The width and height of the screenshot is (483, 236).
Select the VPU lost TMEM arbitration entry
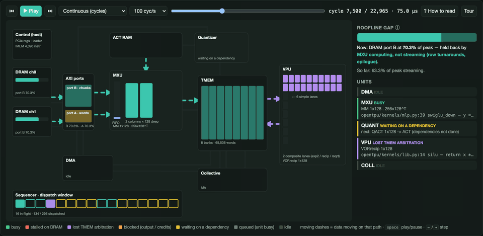tap(417, 148)
